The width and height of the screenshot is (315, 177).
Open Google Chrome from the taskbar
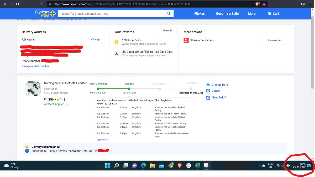click(171, 166)
